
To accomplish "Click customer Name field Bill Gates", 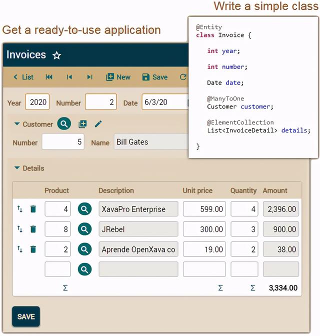I will click(x=151, y=141).
